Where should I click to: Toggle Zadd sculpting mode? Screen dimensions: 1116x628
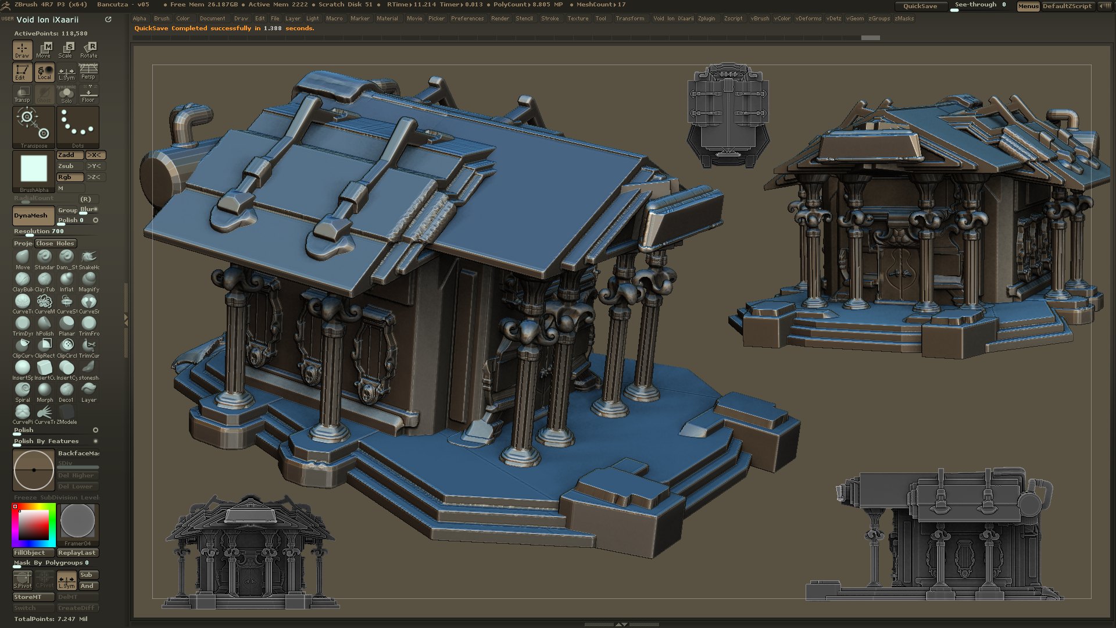pos(69,155)
